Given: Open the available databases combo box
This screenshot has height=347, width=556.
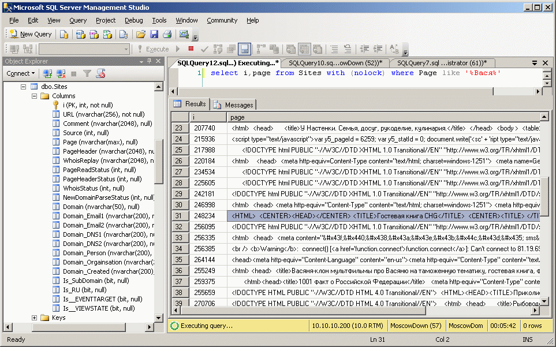Looking at the screenshot, I should tap(84, 49).
